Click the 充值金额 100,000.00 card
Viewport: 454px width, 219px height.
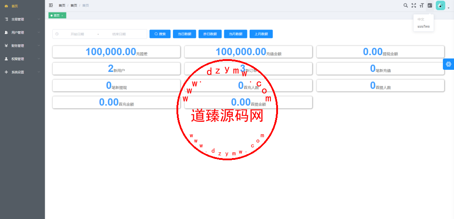248,52
